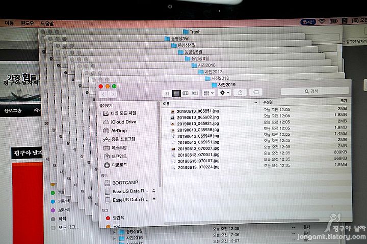This screenshot has height=244, width=367.
Task: Open the 이동 menu in menu bar
Action: coord(9,23)
